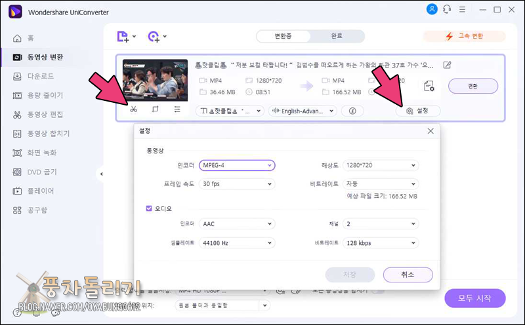Open the effects sliders icon
Viewport: 525px width, 325px height.
click(177, 109)
